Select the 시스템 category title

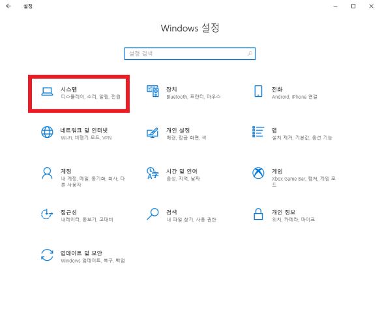(x=69, y=90)
